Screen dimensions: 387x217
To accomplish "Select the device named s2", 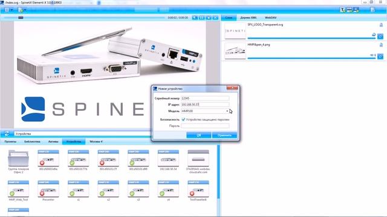I will [108, 190].
